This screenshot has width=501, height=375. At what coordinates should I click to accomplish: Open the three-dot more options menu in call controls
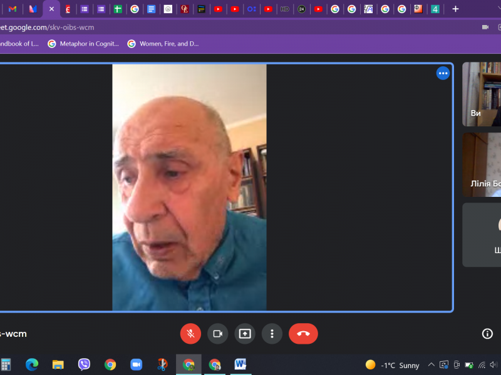point(272,334)
